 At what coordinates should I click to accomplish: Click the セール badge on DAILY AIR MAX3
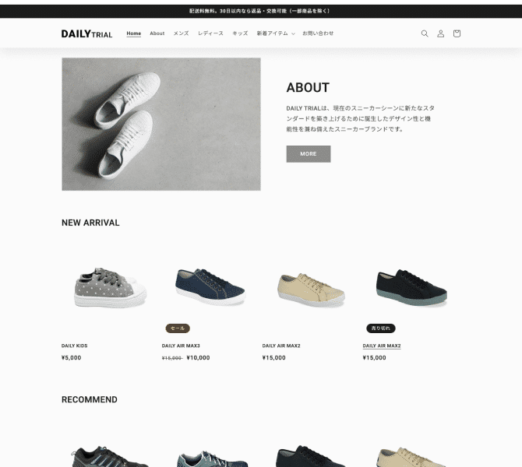click(x=178, y=328)
